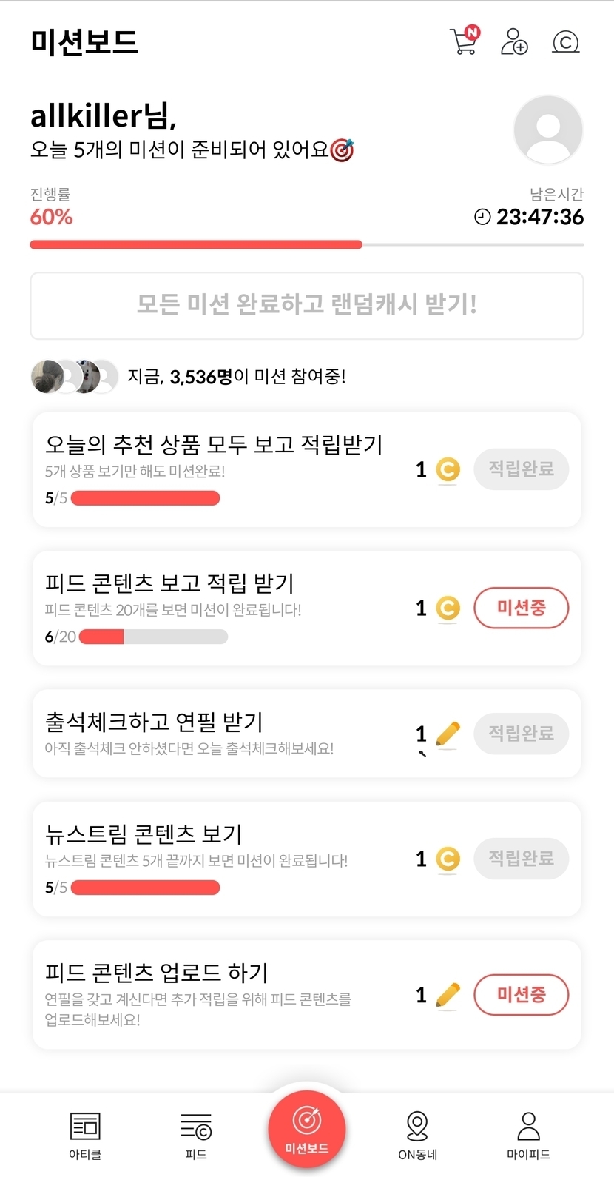
Task: Open the ON동네 location tab
Action: [417, 1135]
